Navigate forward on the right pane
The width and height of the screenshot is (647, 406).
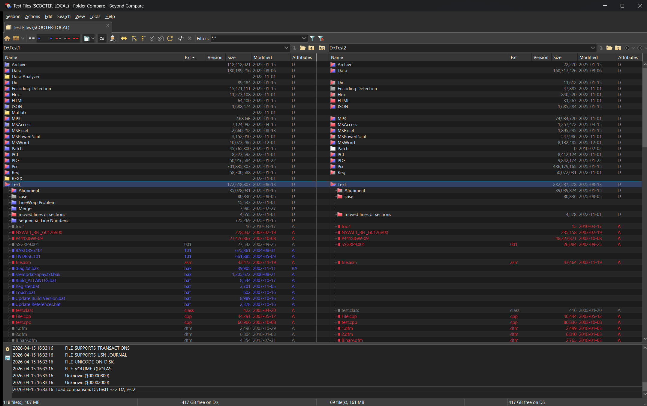640,48
